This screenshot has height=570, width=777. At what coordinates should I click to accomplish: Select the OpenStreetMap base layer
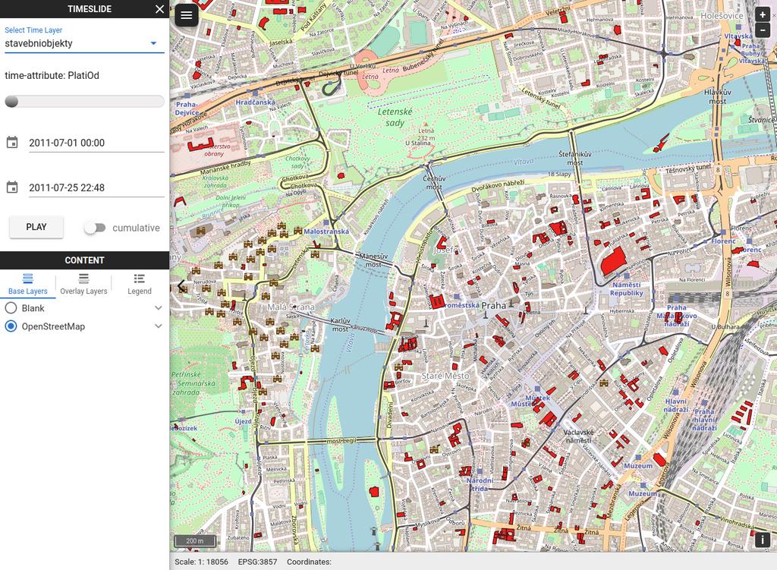11,326
